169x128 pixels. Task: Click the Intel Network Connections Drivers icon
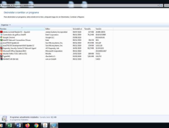point(1,40)
